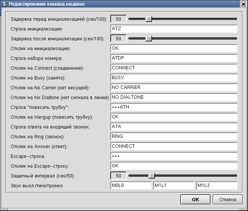Click the Защитный интервал guard interval slider
The width and height of the screenshot is (248, 211).
pyautogui.click(x=151, y=176)
